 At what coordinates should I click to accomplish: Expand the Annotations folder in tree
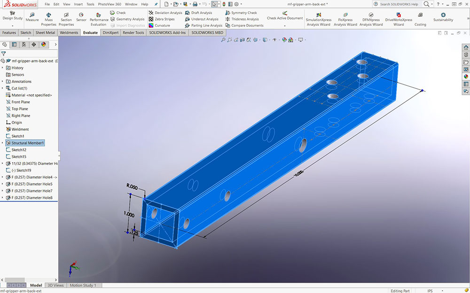2,82
